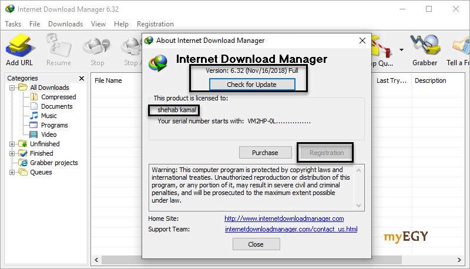The height and width of the screenshot is (269, 470).
Task: Click the Close button in About dialog
Action: pos(256,244)
